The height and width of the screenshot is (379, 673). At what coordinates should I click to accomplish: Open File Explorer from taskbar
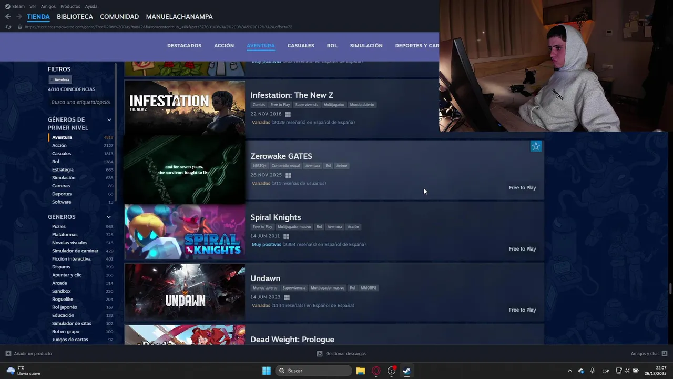pos(361,371)
